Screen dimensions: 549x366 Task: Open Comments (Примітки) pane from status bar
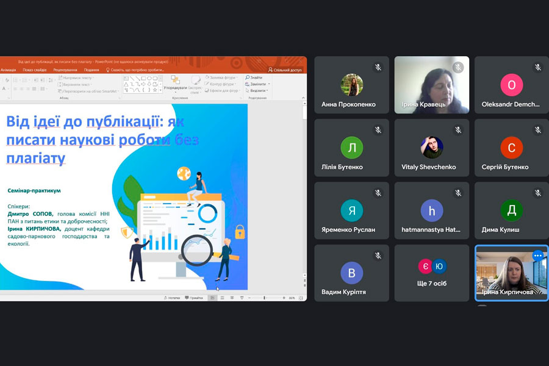pos(194,298)
